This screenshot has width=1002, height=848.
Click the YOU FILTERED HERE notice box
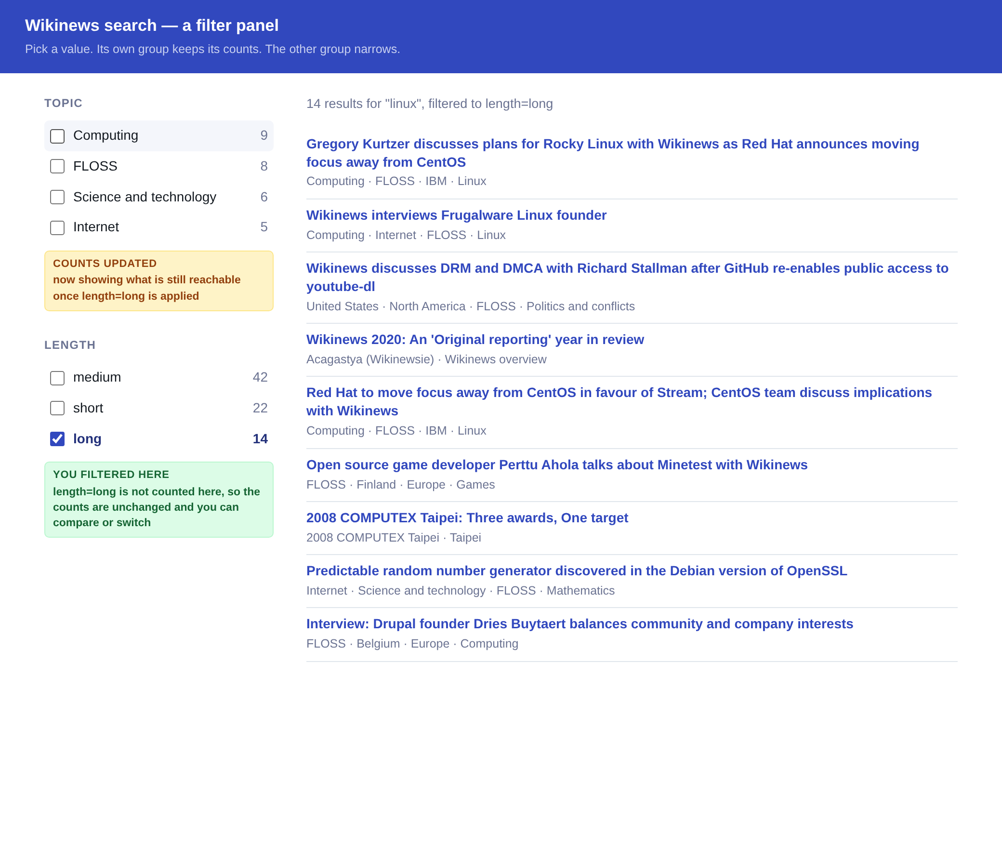coord(159,500)
